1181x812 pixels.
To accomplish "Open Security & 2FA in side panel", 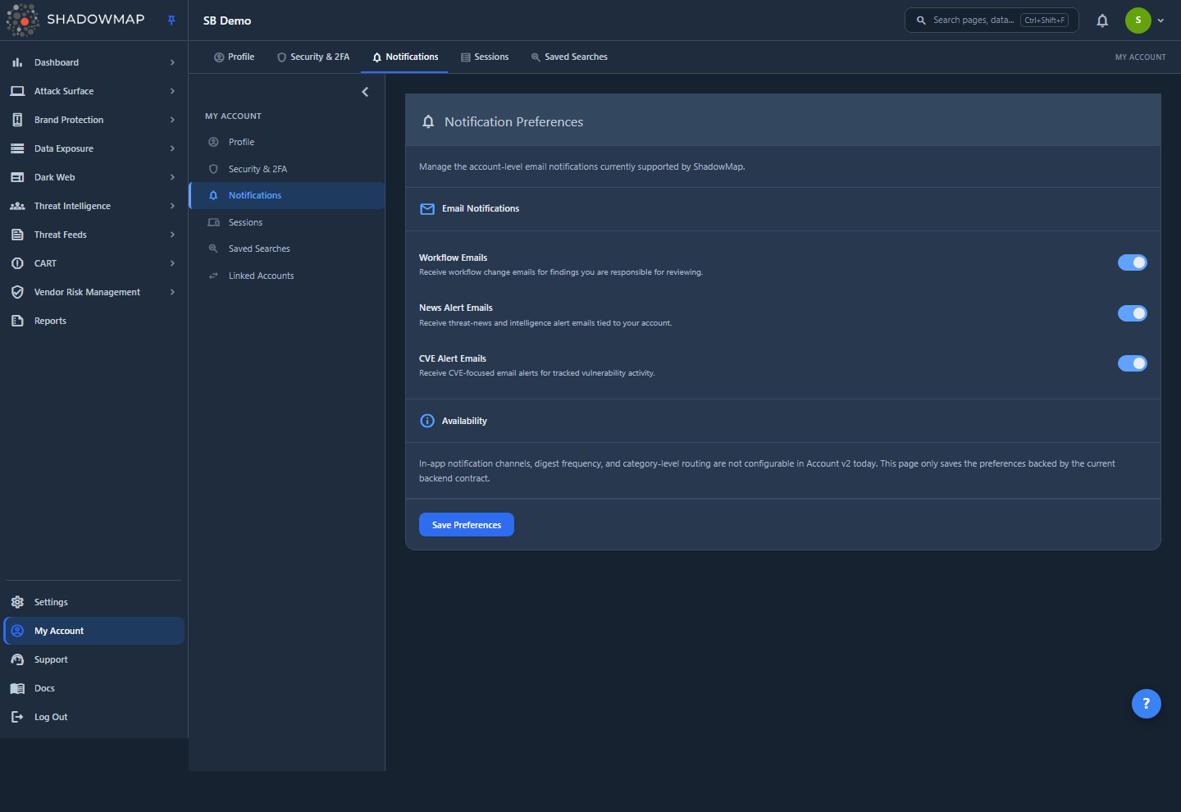I will tap(286, 169).
